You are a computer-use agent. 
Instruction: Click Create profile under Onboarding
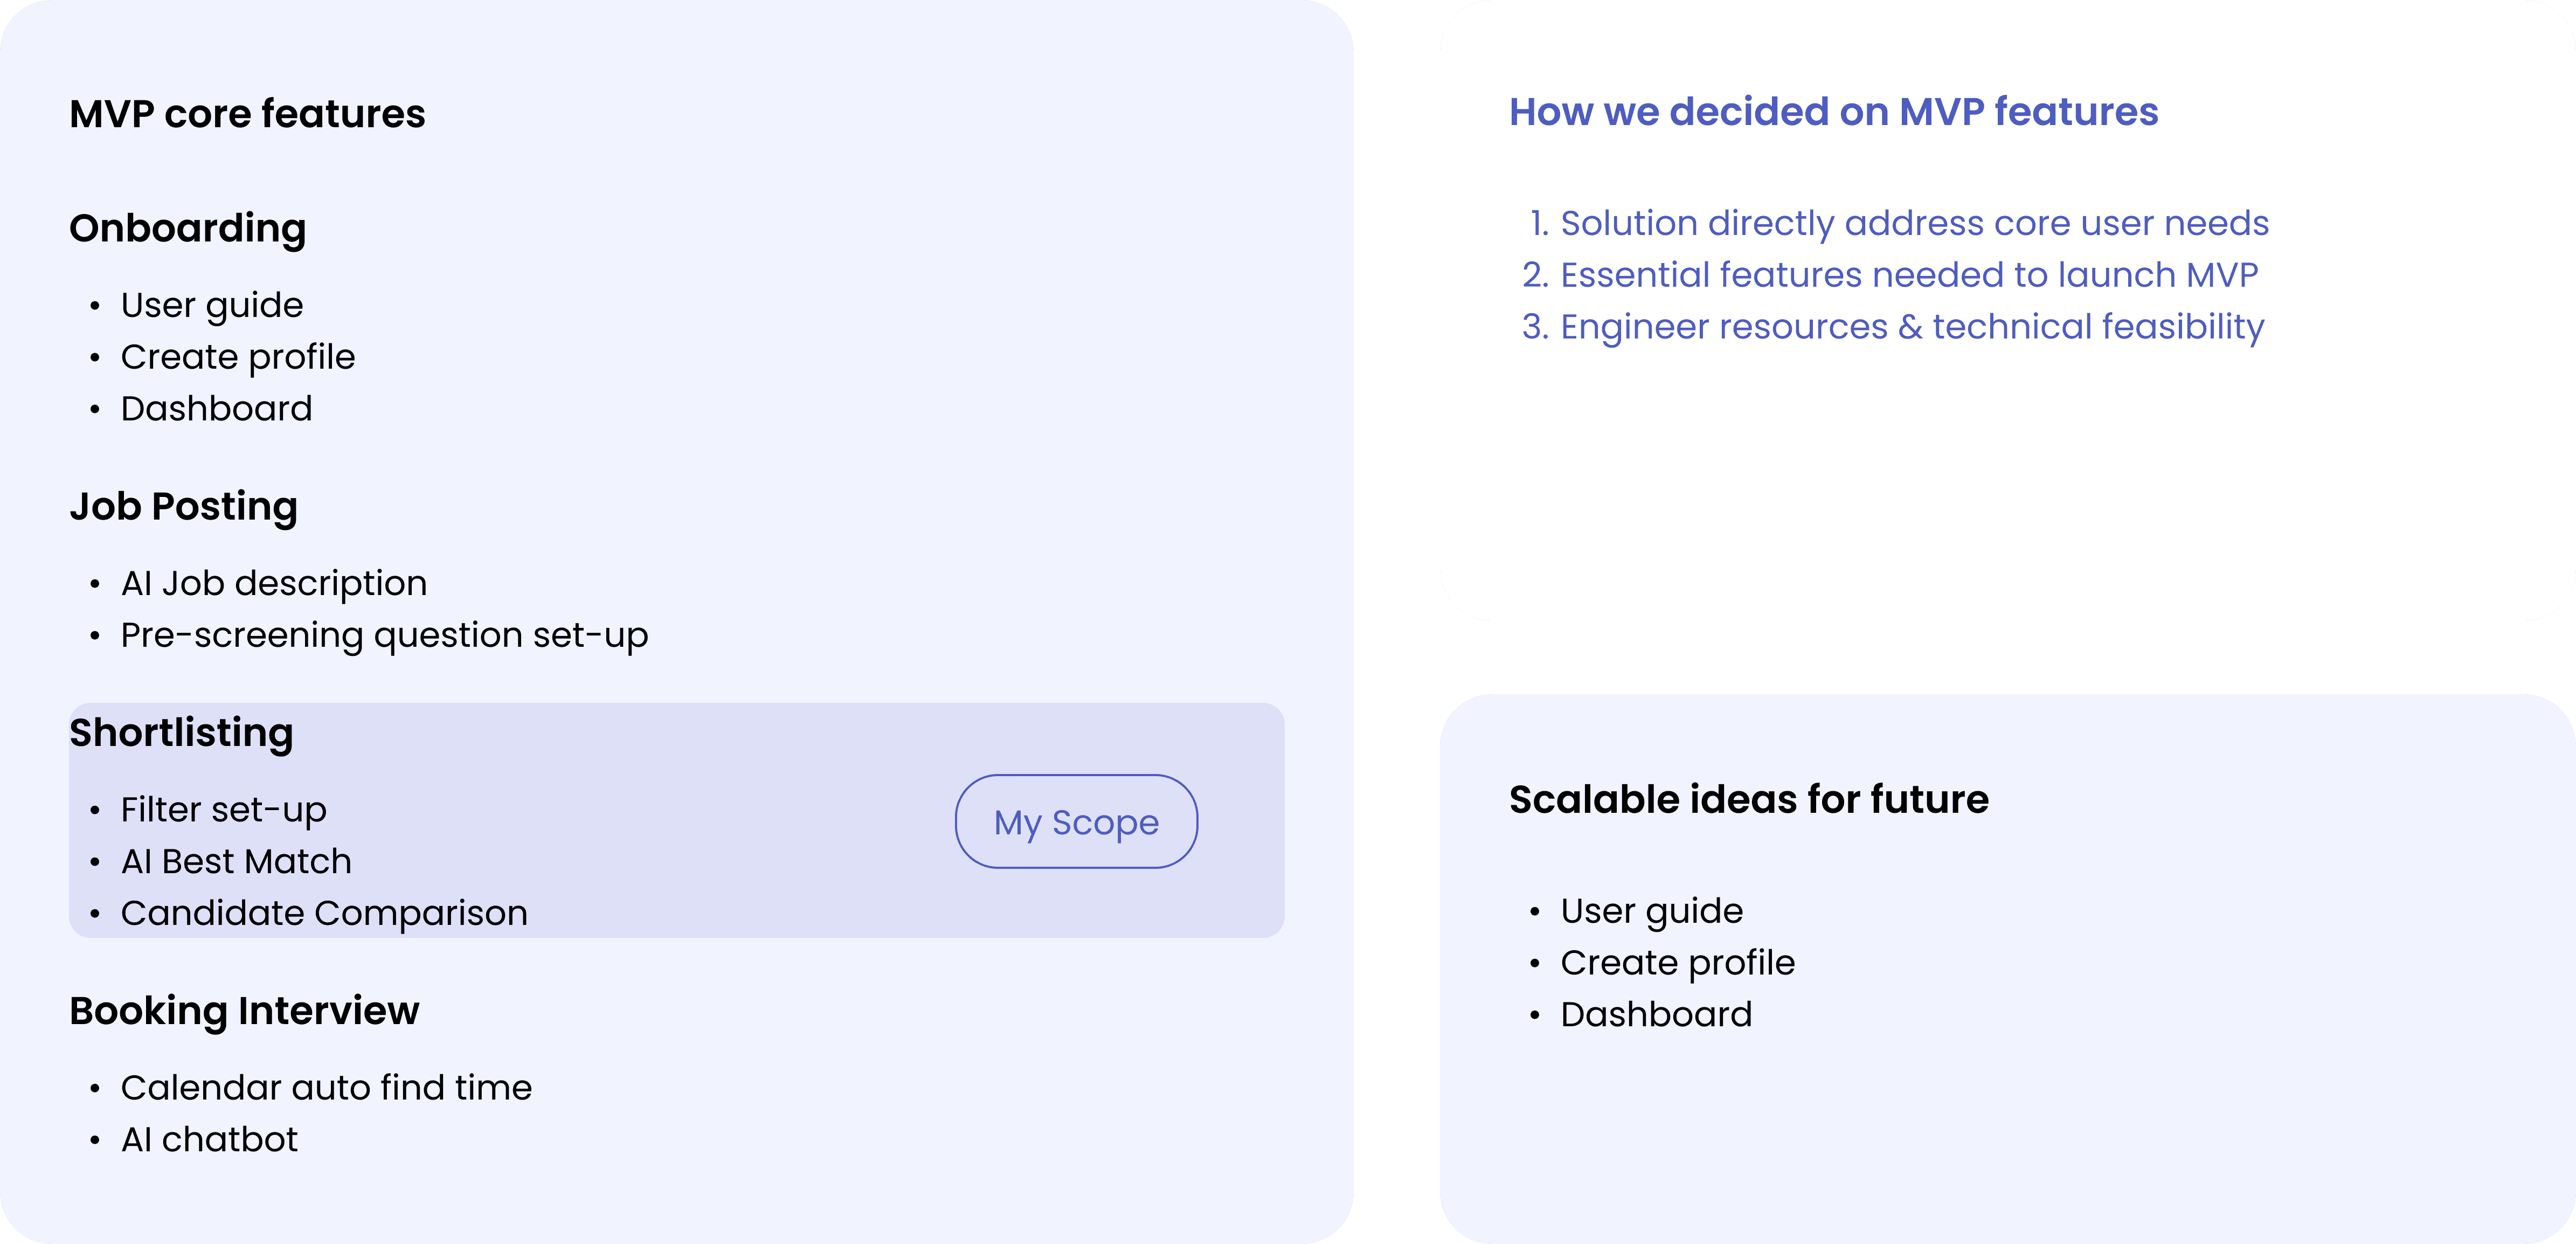pos(238,357)
